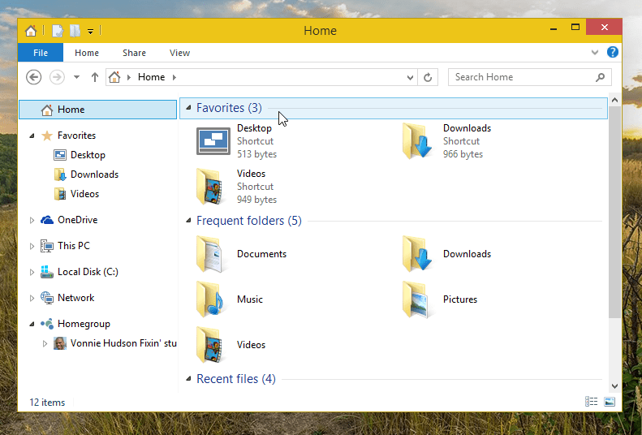Collapse Frequent folders (5) group
This screenshot has height=435, width=642.
point(188,221)
